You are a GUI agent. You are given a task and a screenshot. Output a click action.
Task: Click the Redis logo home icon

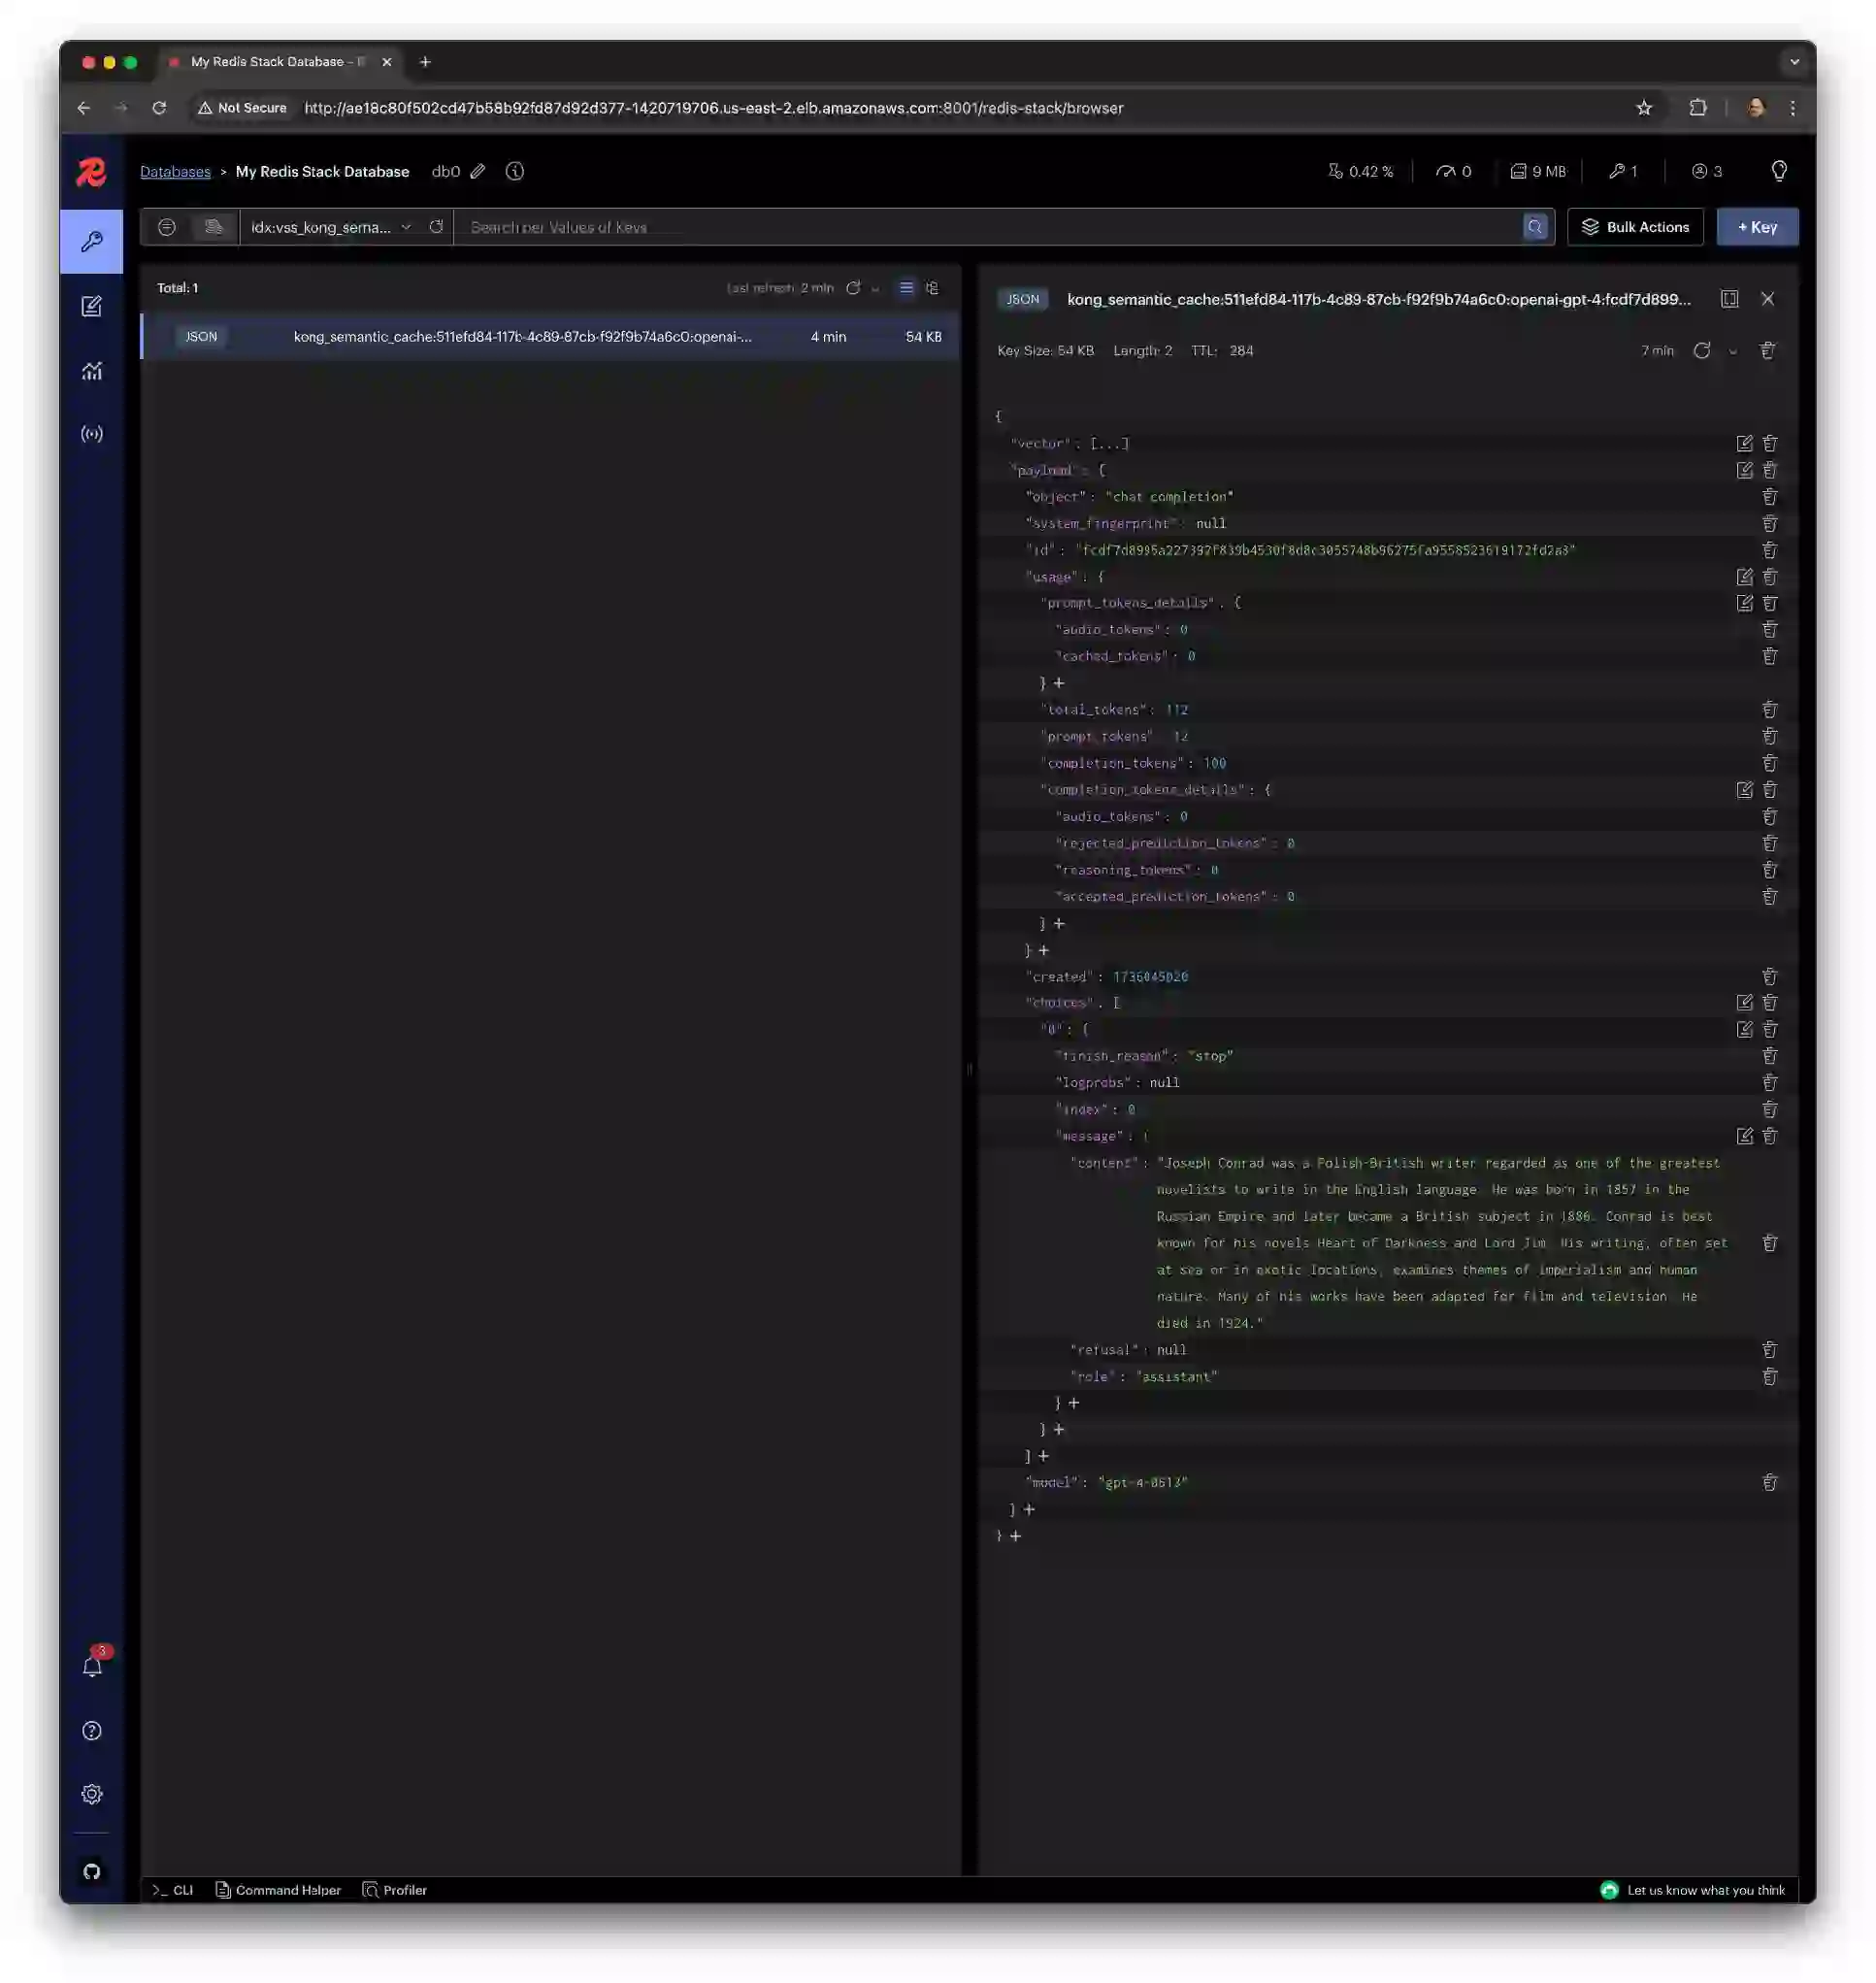pos(91,172)
